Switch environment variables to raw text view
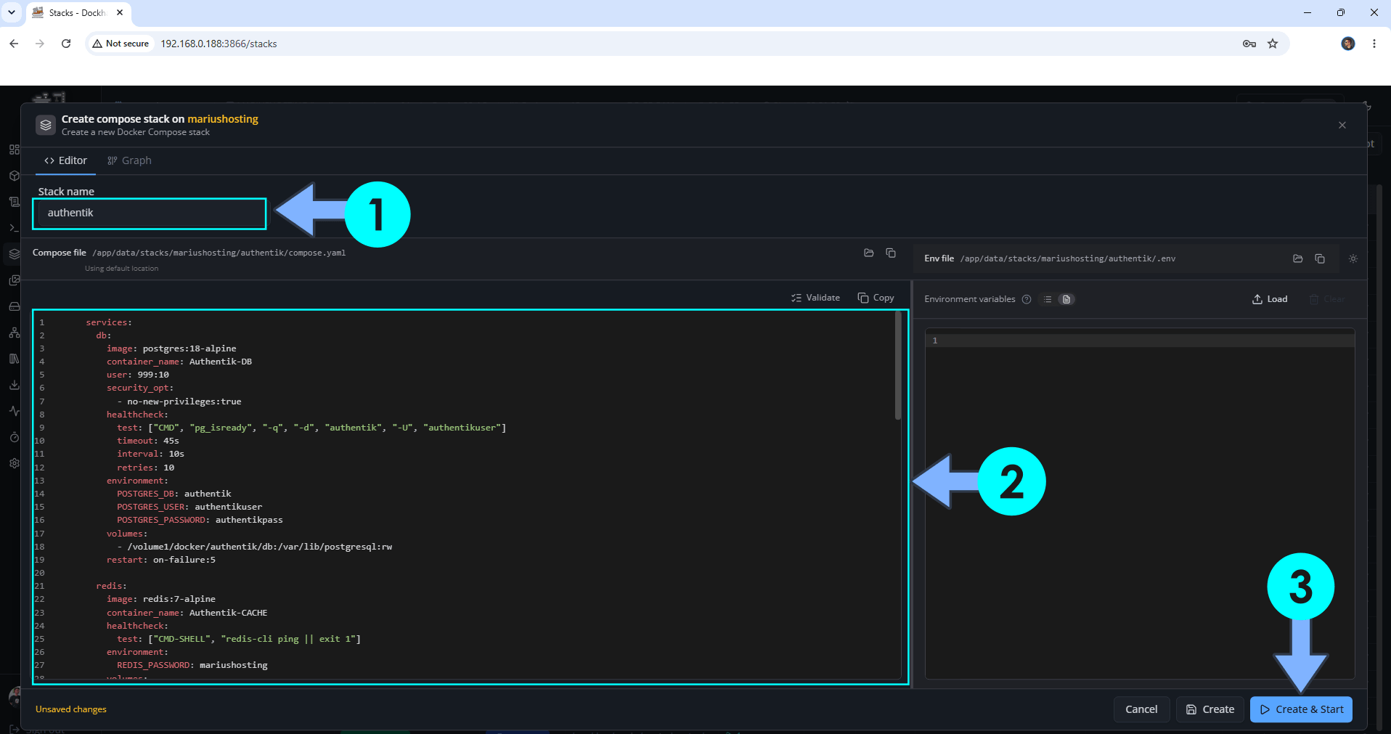Viewport: 1391px width, 734px height. coord(1066,299)
